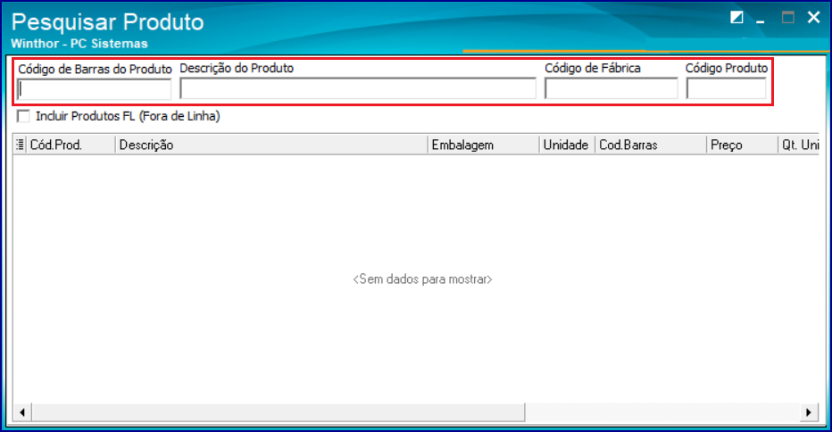
Task: Click the left scroll arrow
Action: (x=22, y=411)
